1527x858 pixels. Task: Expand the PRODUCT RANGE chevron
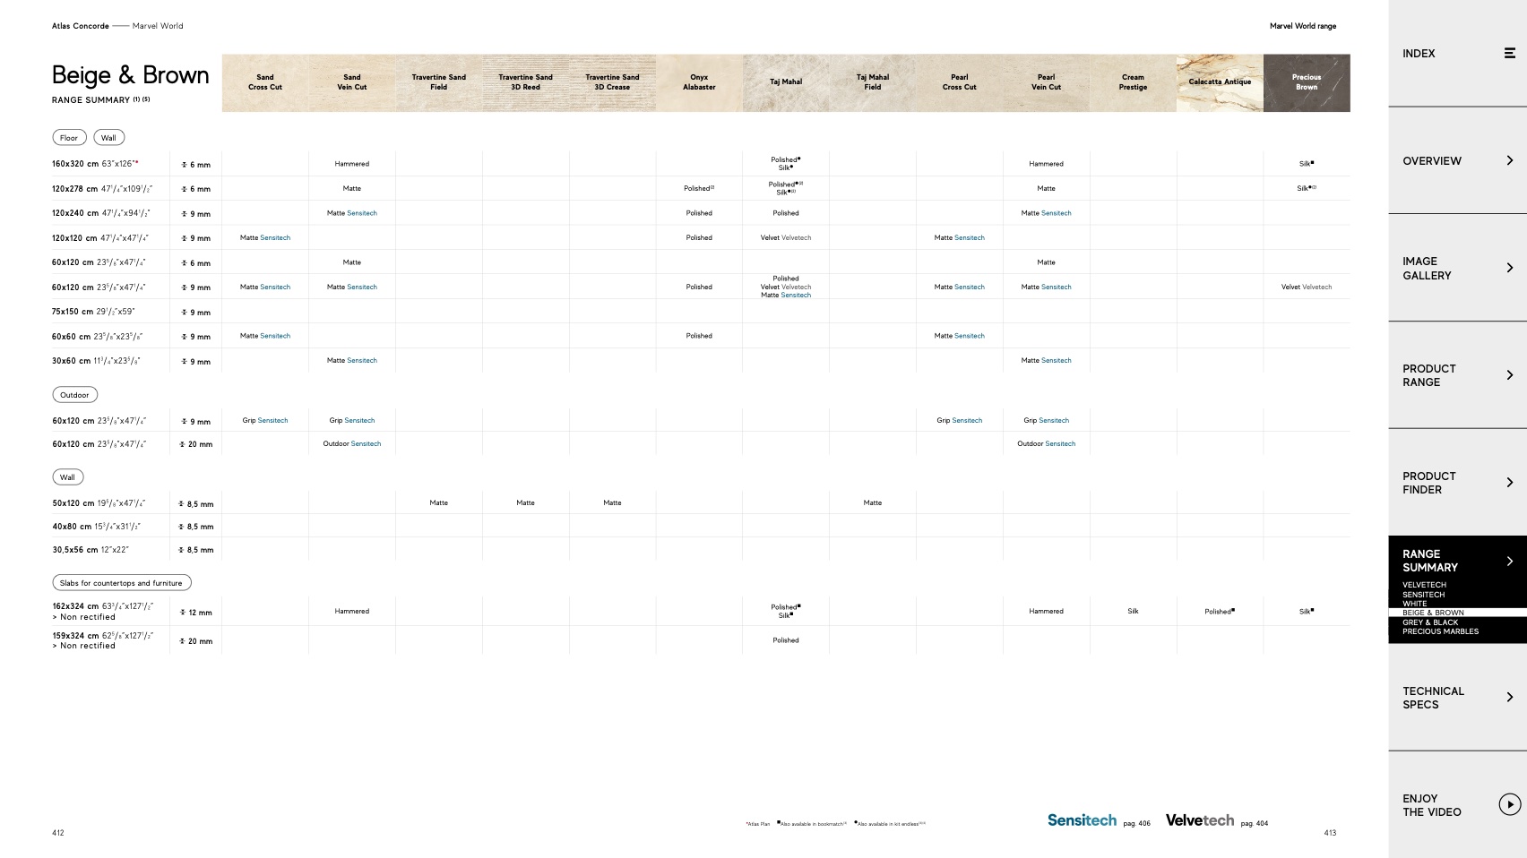point(1509,375)
